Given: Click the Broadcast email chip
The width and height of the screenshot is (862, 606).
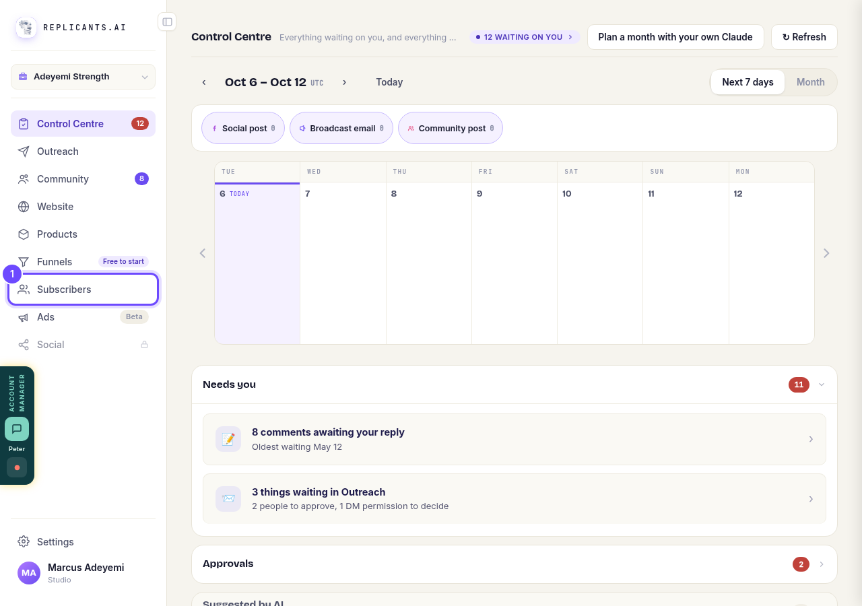Looking at the screenshot, I should (x=341, y=128).
